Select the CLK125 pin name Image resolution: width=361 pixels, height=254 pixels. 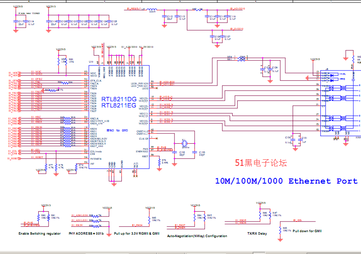tap(144, 139)
